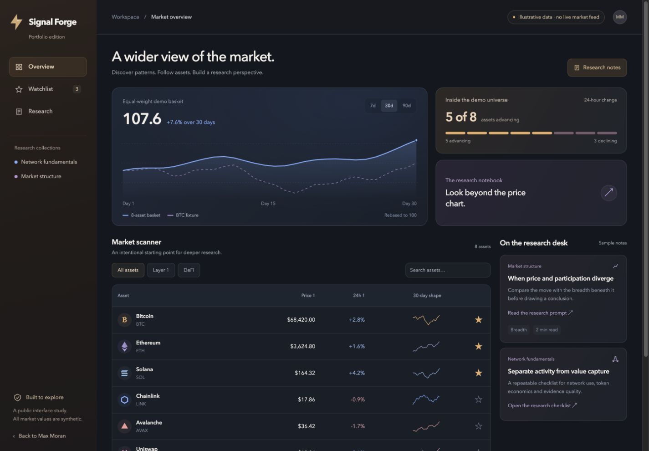Click the Ethereum coin icon
Screen dimensions: 649x451
coord(124,346)
